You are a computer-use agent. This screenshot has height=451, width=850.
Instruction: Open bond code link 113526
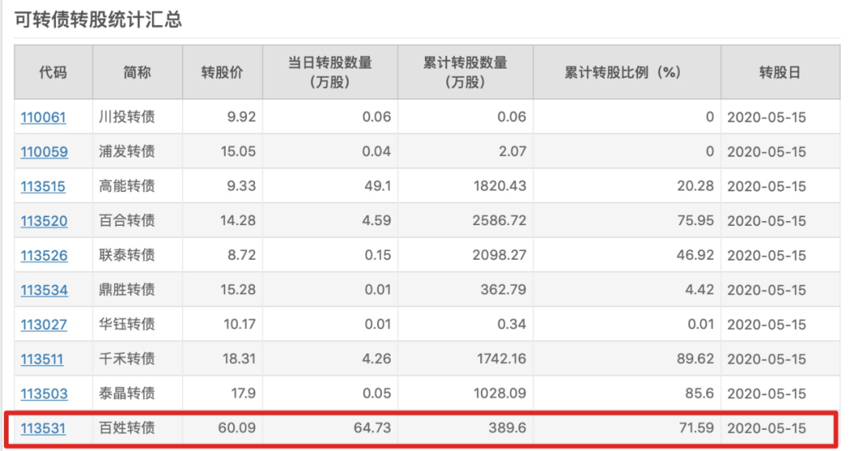(44, 255)
